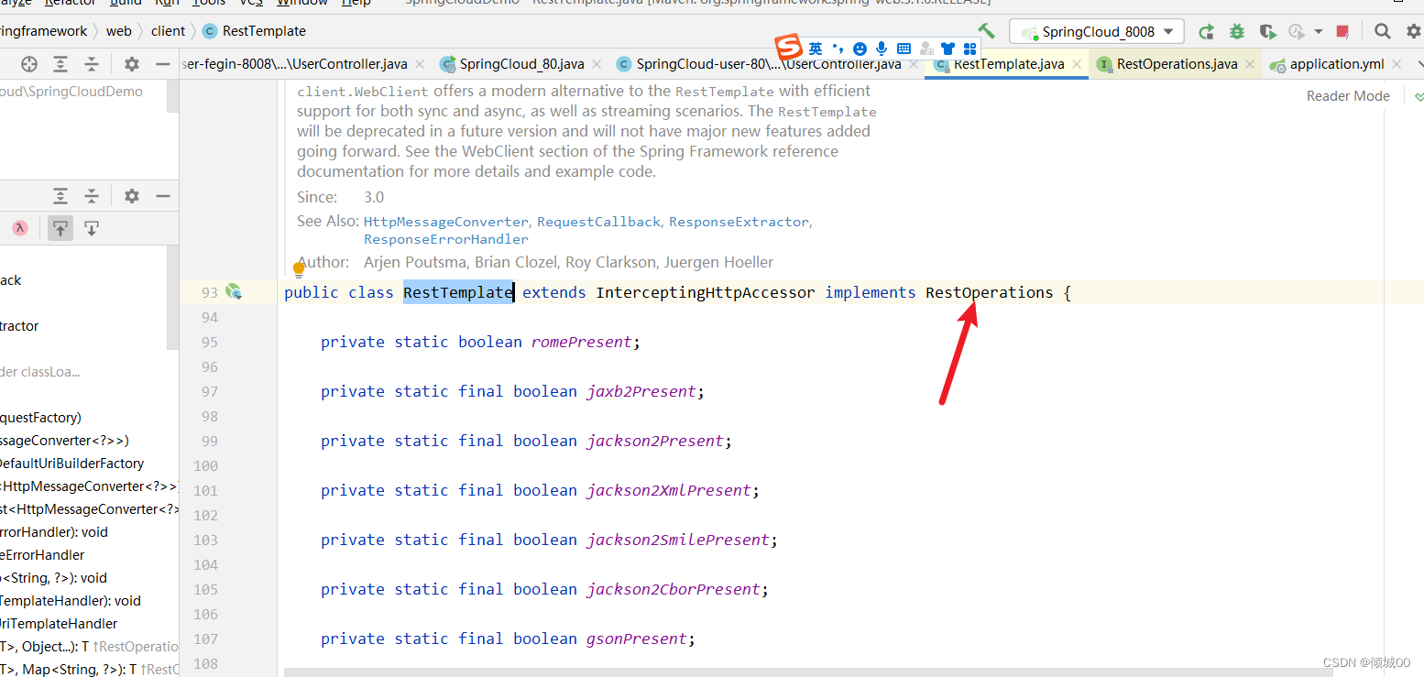Click the profiler run icon

click(x=1297, y=31)
